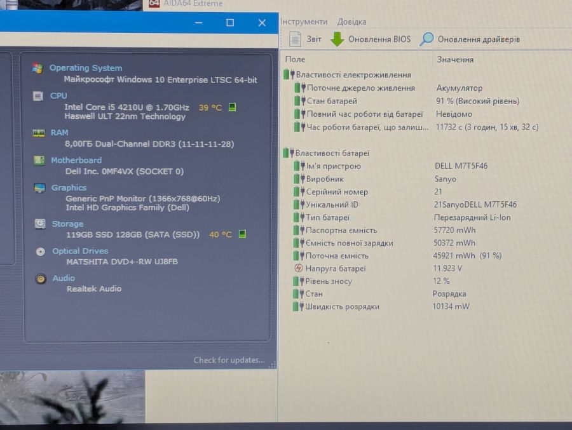Click the AIDA64 Extreme title bar icon
The image size is (572, 430).
point(154,3)
